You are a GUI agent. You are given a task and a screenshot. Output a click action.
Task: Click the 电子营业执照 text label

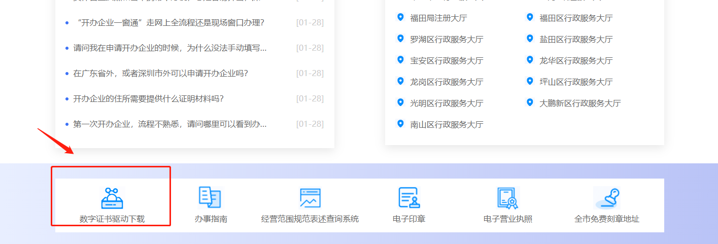(x=507, y=219)
